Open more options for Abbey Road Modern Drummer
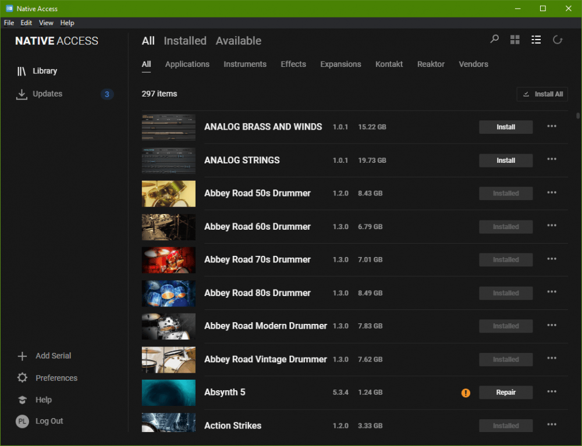 pyautogui.click(x=552, y=326)
